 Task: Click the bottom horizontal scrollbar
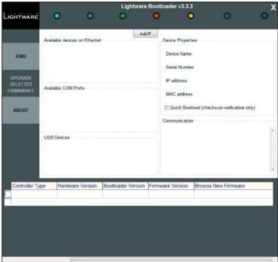coord(171,260)
